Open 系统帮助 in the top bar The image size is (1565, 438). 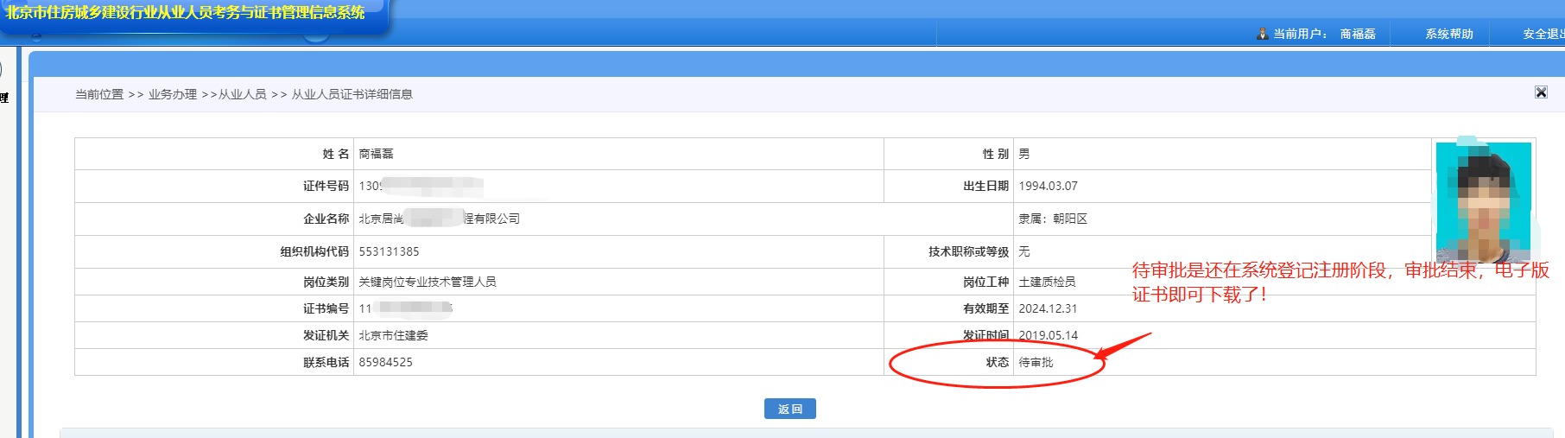pos(1449,34)
